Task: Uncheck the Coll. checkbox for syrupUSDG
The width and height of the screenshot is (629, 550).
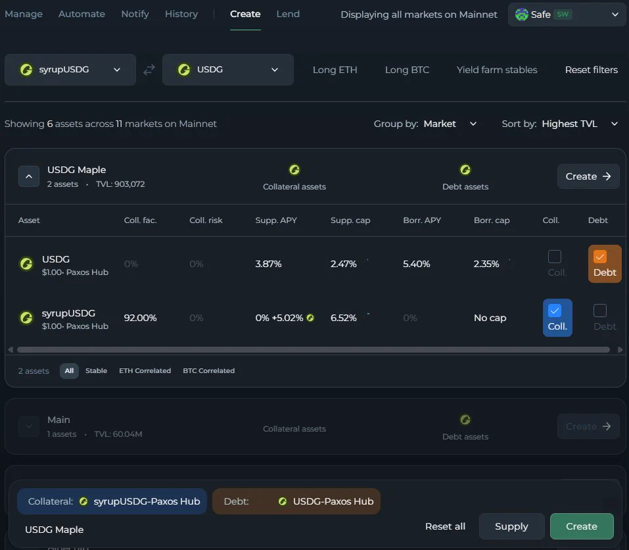Action: point(554,311)
